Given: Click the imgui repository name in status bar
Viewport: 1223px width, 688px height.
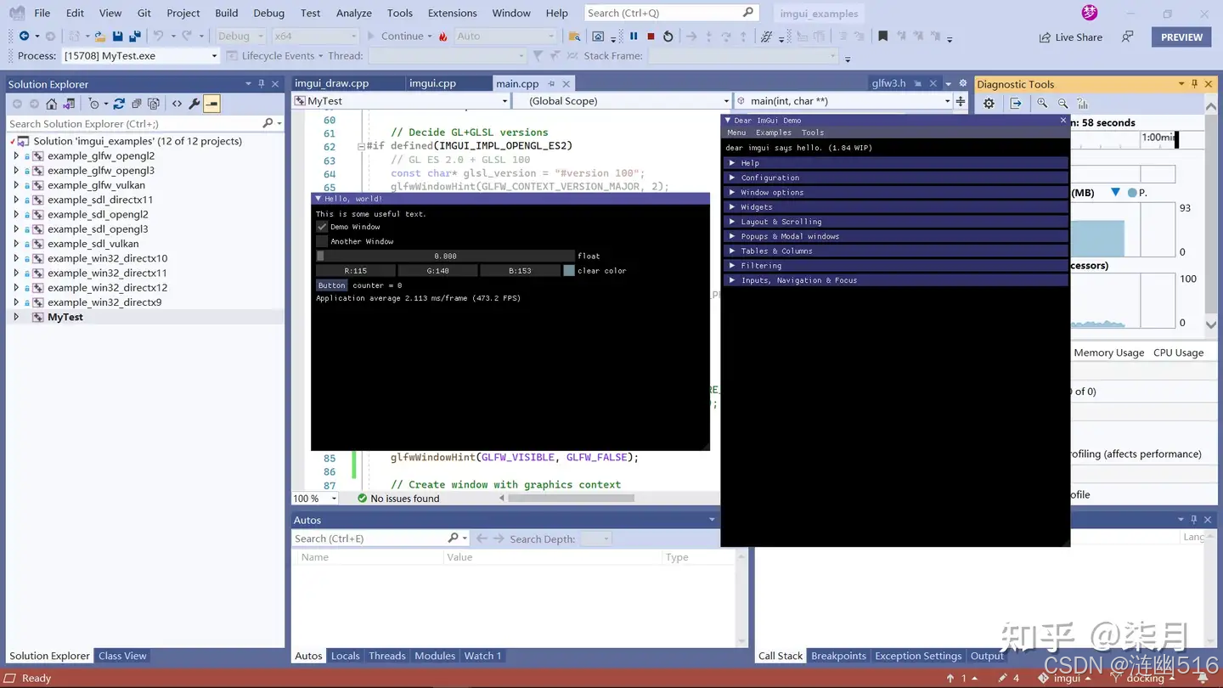Looking at the screenshot, I should tap(1067, 679).
